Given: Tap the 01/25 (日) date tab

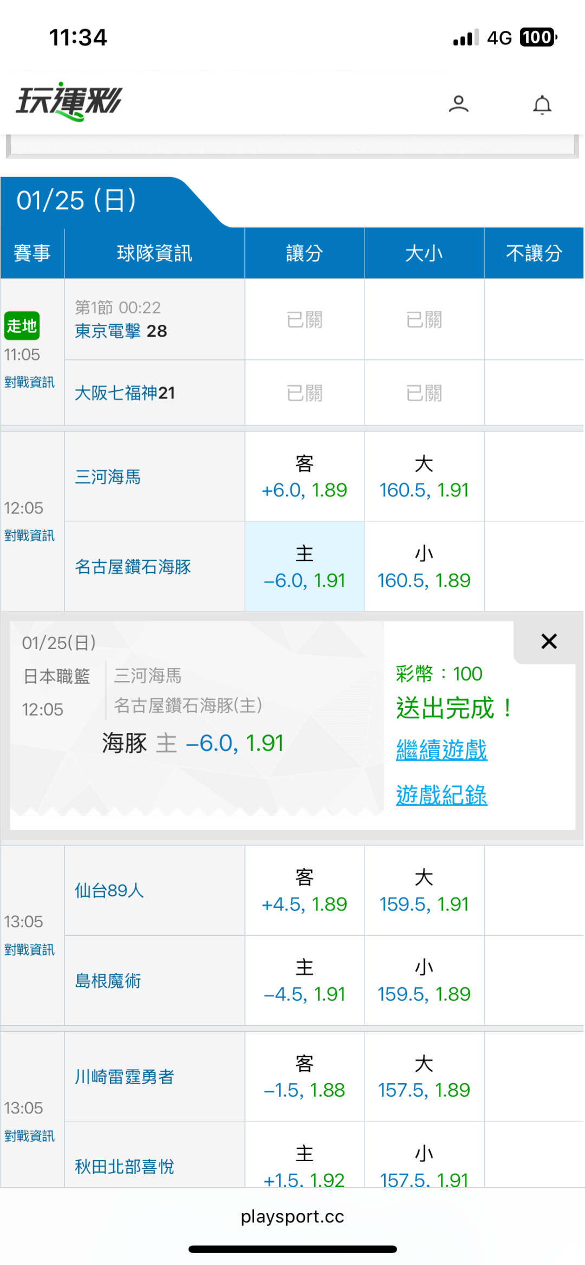Looking at the screenshot, I should tap(76, 201).
